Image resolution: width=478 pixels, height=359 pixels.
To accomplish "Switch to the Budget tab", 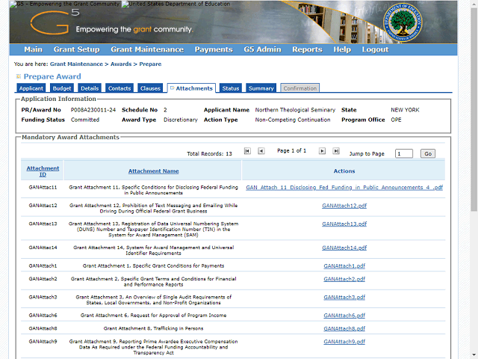I will click(62, 88).
